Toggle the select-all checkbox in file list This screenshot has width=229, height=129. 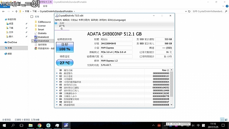32,17
